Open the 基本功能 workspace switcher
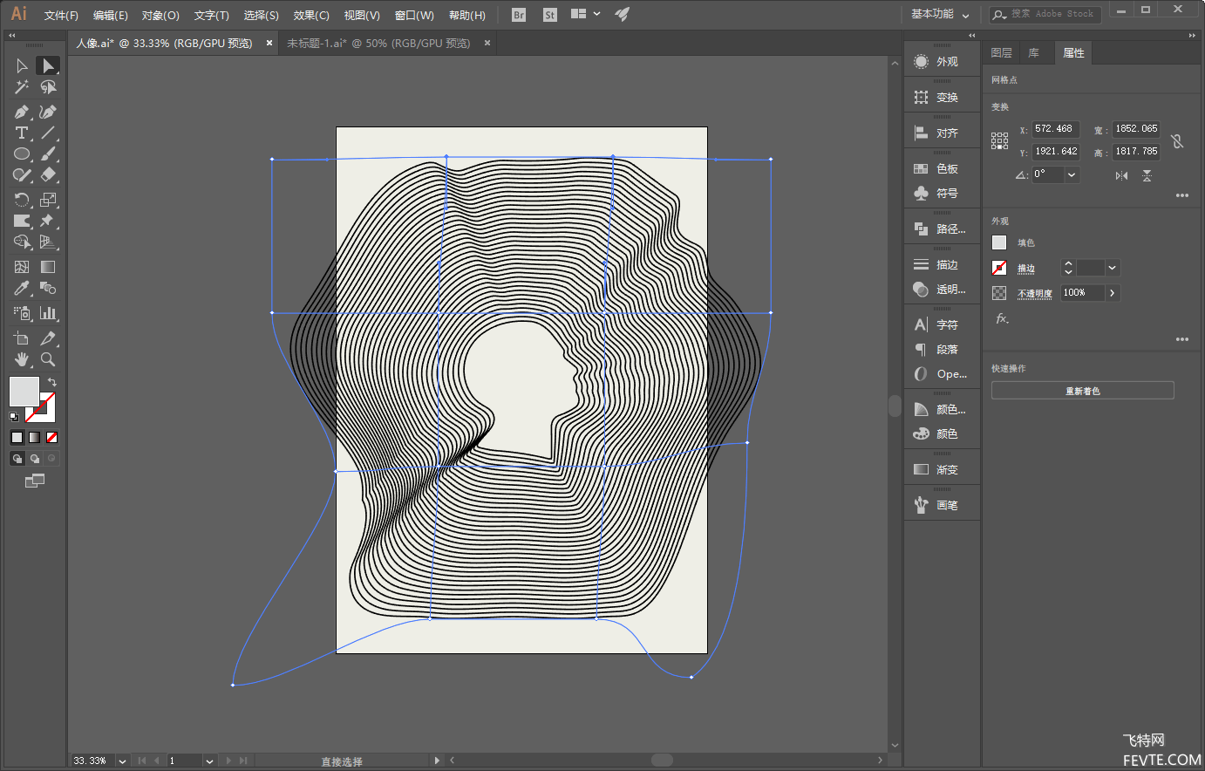This screenshot has height=771, width=1205. point(940,15)
